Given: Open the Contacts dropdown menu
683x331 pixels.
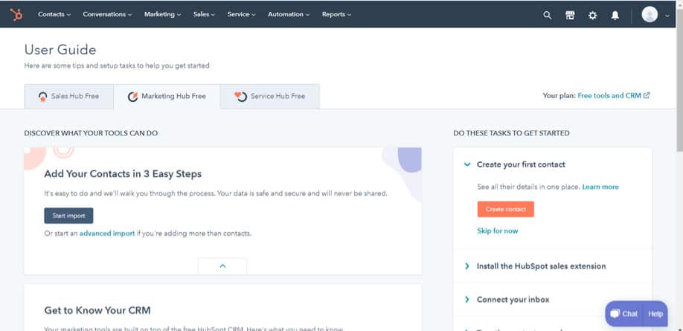Looking at the screenshot, I should [54, 14].
